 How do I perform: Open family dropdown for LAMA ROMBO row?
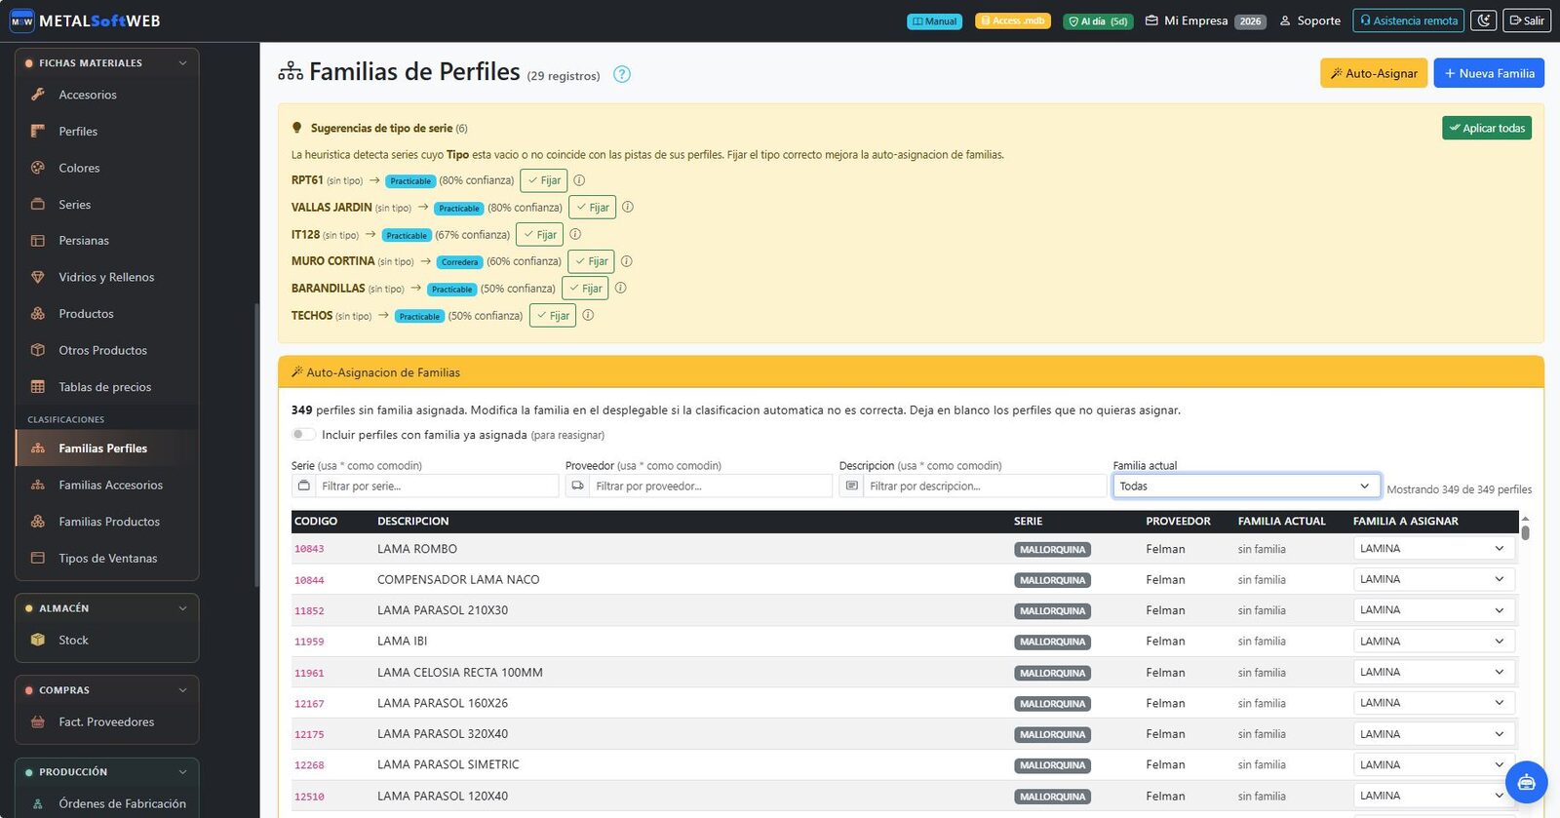1434,549
